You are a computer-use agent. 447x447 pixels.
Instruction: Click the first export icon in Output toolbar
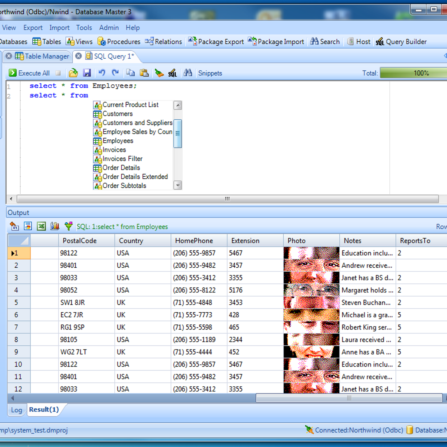pos(14,226)
